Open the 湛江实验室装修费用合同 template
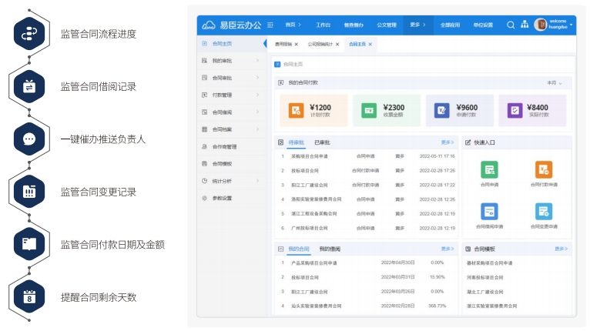 pyautogui.click(x=491, y=306)
